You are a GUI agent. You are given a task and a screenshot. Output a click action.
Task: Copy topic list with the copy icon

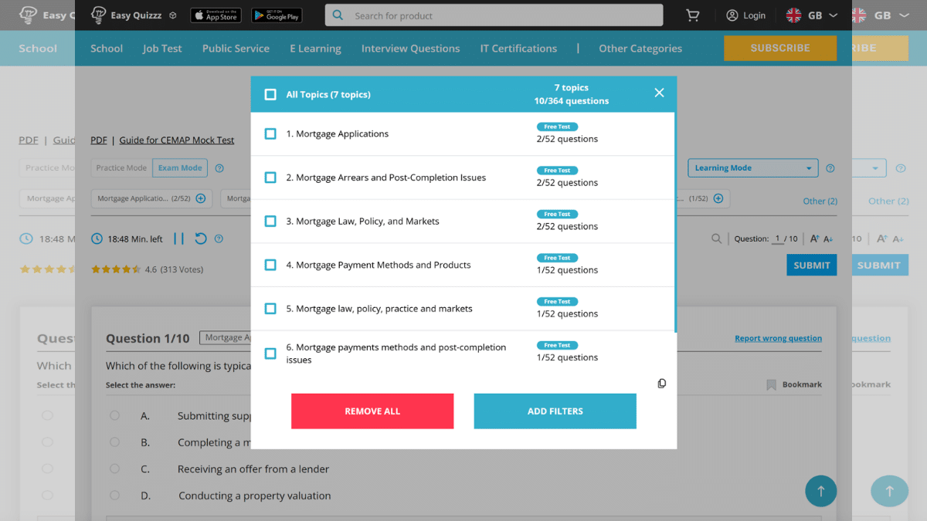661,383
